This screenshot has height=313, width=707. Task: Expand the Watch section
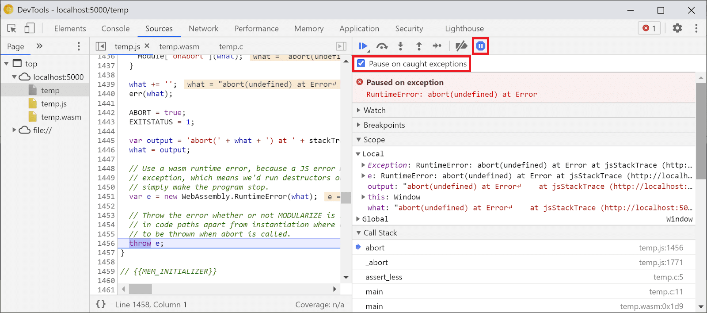[374, 111]
